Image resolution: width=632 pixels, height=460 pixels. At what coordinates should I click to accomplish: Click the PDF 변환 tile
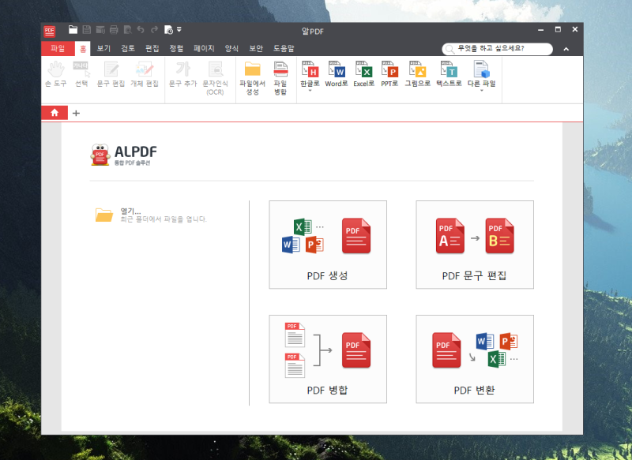click(x=475, y=359)
